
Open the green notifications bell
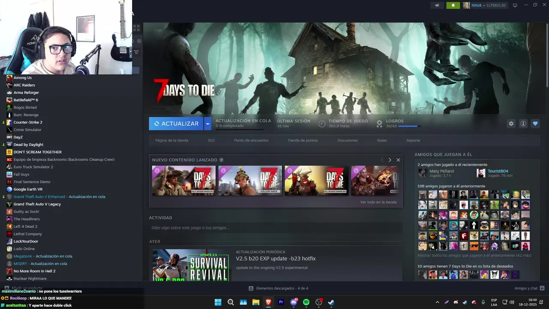[x=453, y=6]
